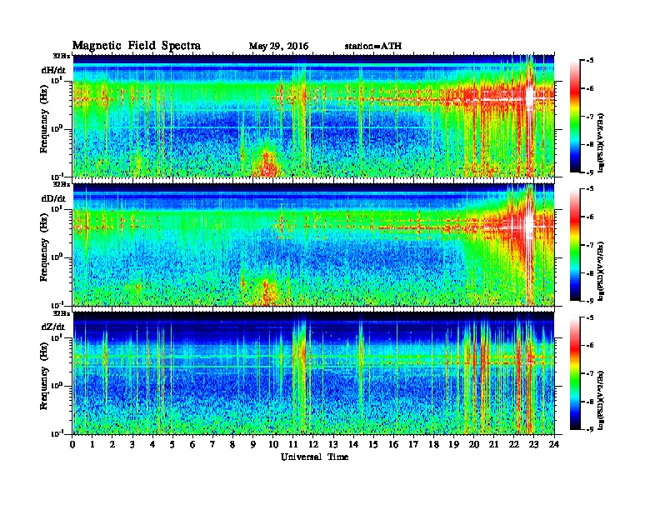The image size is (660, 510).
Task: Click hour tick label "18" on the time axis
Action: click(433, 444)
